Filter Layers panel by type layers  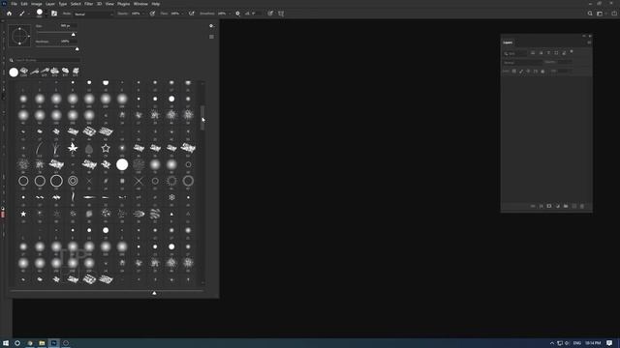548,53
